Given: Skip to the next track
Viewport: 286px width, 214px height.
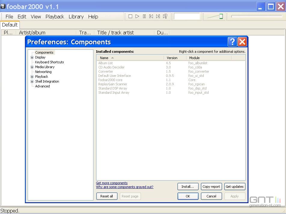Looking at the screenshot, I should coord(158,17).
